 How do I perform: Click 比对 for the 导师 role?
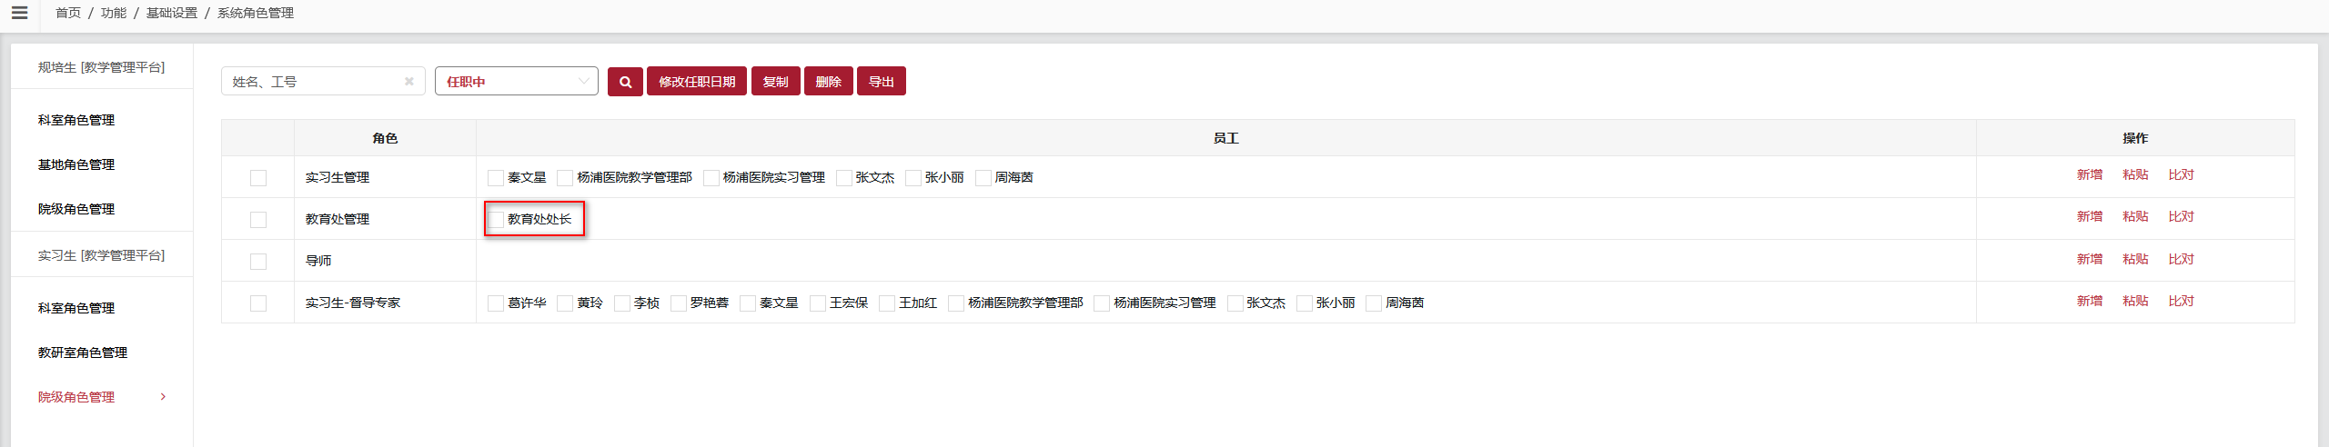coord(2181,259)
